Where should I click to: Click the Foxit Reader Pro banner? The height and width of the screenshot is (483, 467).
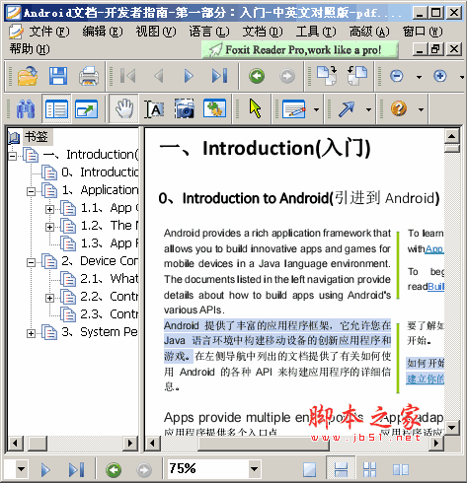pyautogui.click(x=300, y=50)
